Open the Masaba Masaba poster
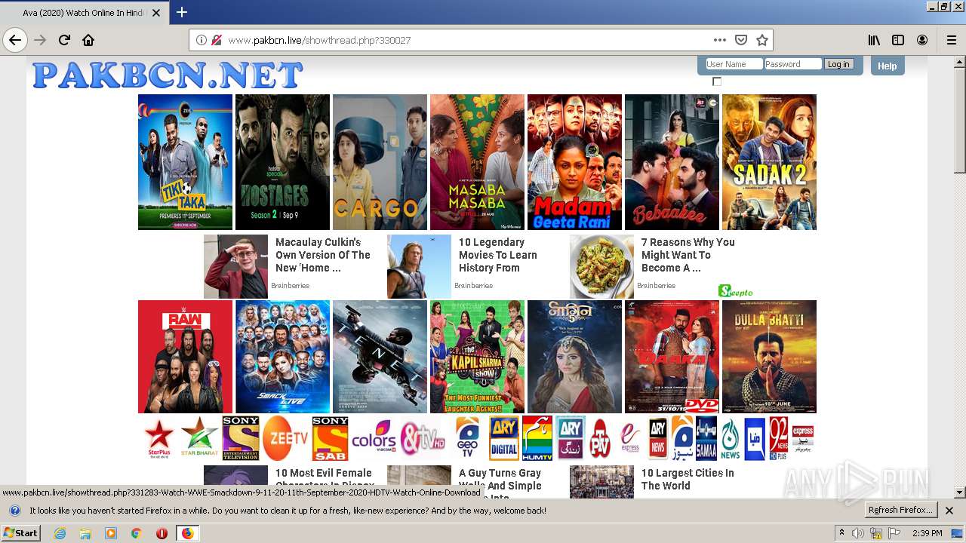 tap(477, 162)
